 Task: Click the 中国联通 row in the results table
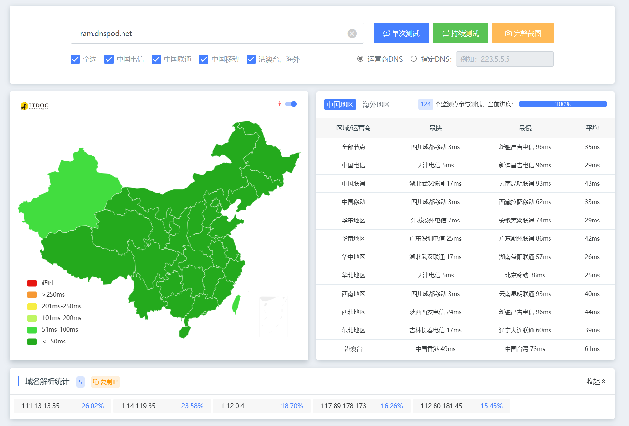[x=465, y=183]
